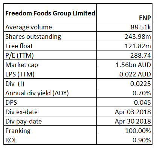This screenshot has width=157, height=148.
Task: Click the 243.98m value cell
Action: (124, 36)
